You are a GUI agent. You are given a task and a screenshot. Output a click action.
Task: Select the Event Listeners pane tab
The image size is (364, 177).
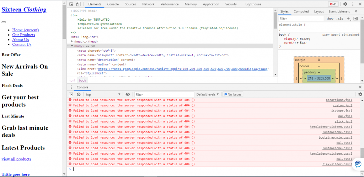coord(339,11)
